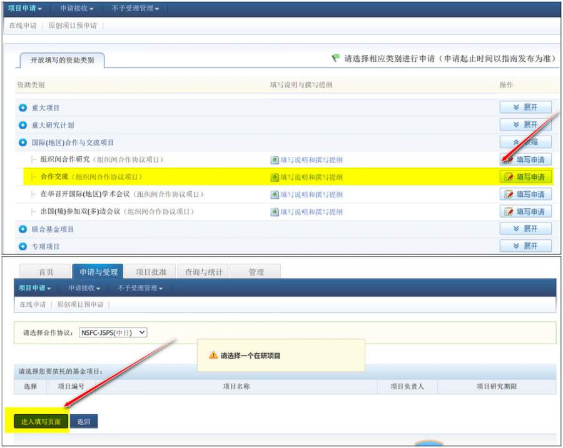The width and height of the screenshot is (563, 448).
Task: Click 重大研究计划 category name
Action: [x=53, y=125]
